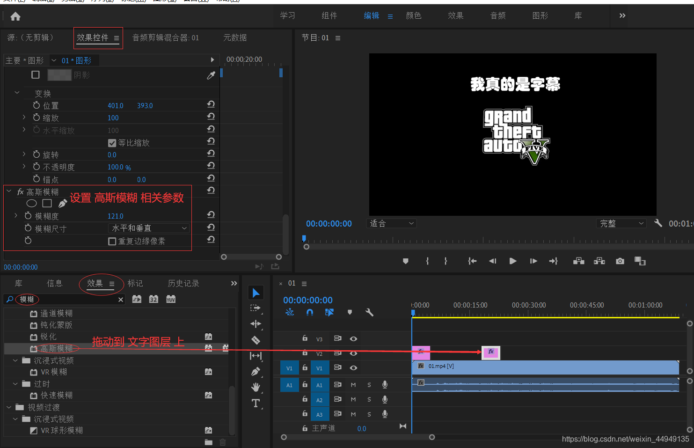Uncheck the uniform scale checkbox
This screenshot has width=694, height=448.
[112, 143]
